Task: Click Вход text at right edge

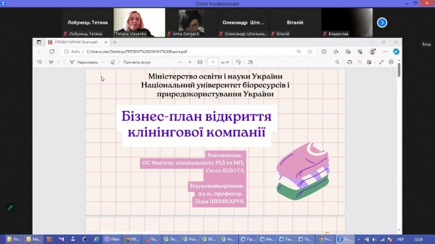Action: (x=426, y=44)
